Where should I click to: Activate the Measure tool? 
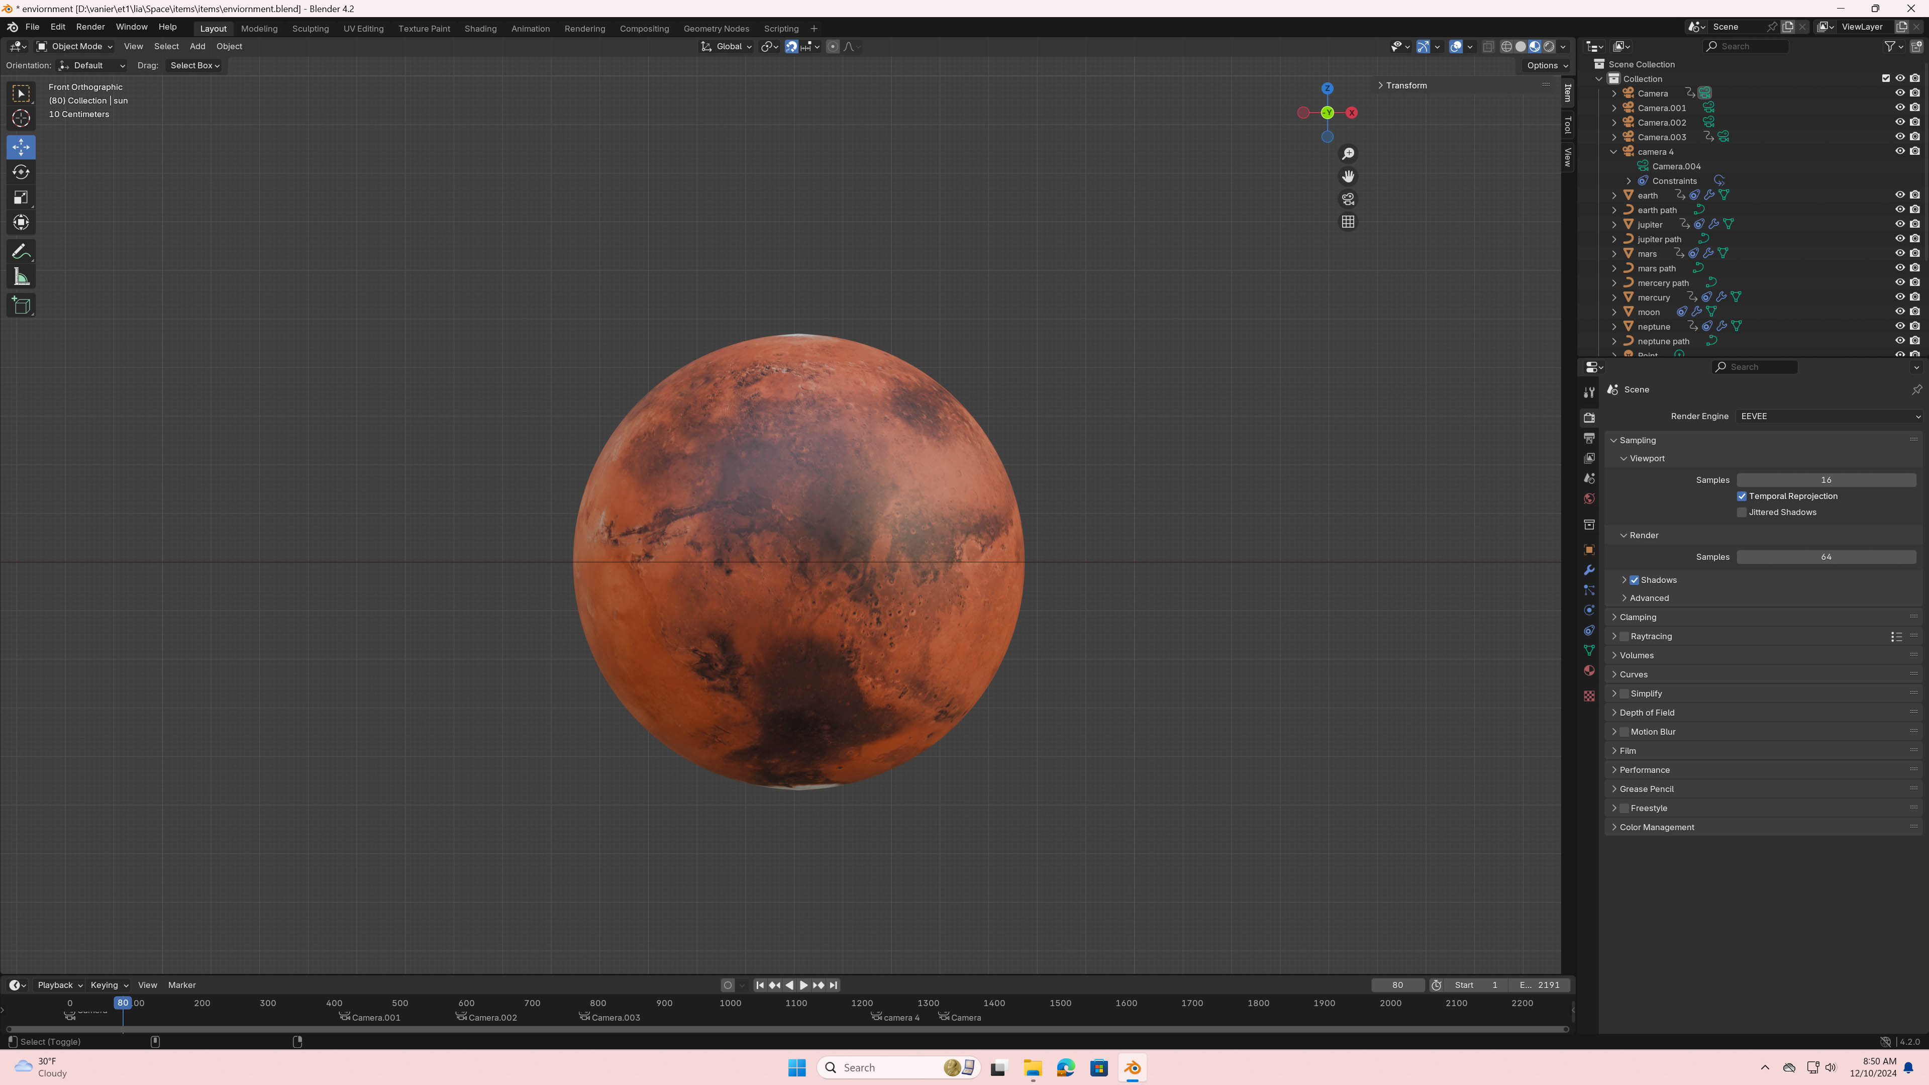[x=21, y=278]
